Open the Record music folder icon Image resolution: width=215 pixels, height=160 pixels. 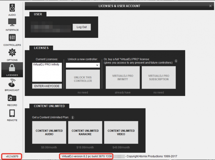pos(12,98)
